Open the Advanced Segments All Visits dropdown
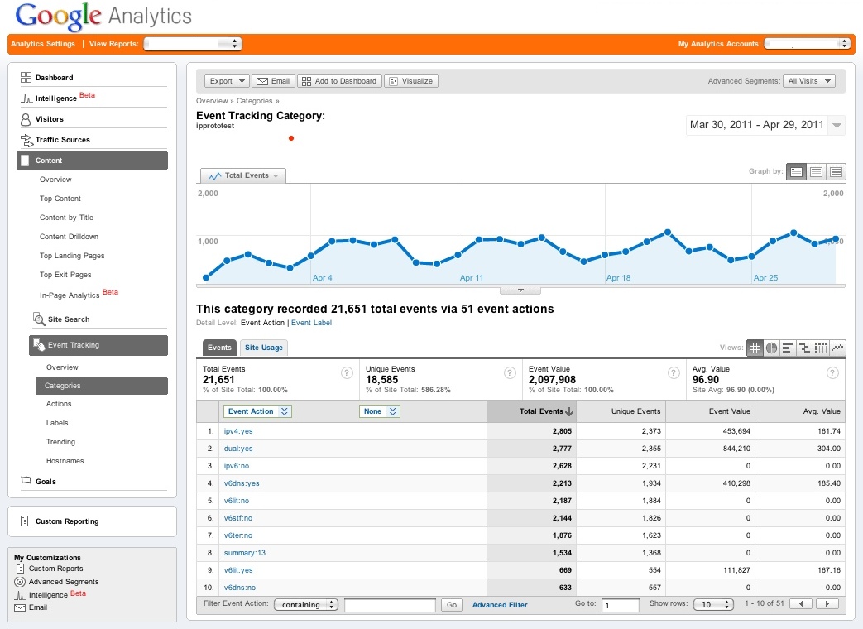Viewport: 863px width, 629px height. 809,81
